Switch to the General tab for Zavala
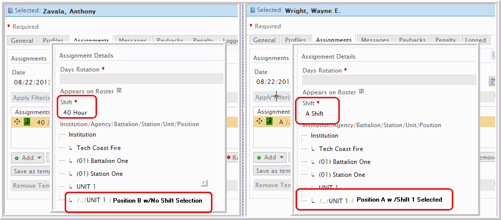This screenshot has width=501, height=220. coord(23,41)
